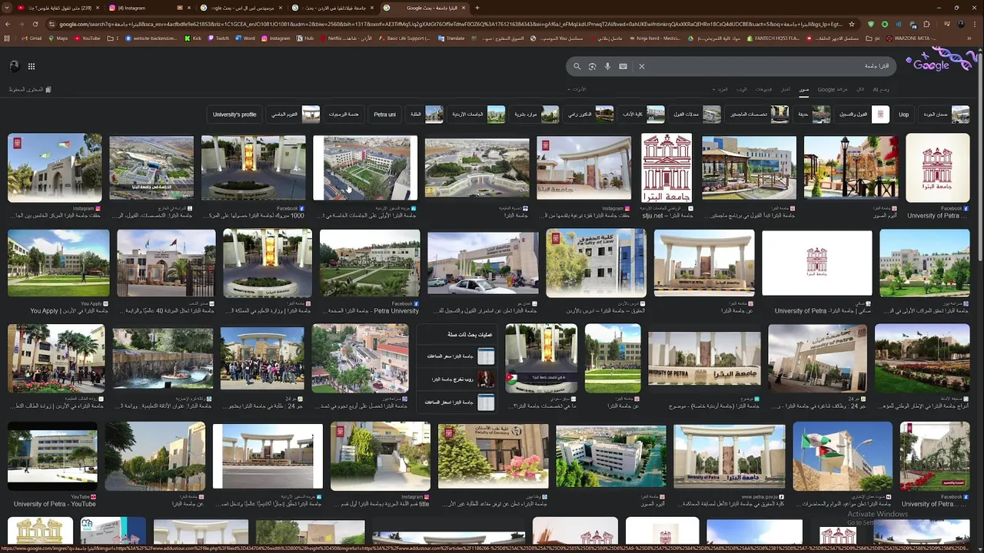Open the Kick bookmark

point(193,38)
